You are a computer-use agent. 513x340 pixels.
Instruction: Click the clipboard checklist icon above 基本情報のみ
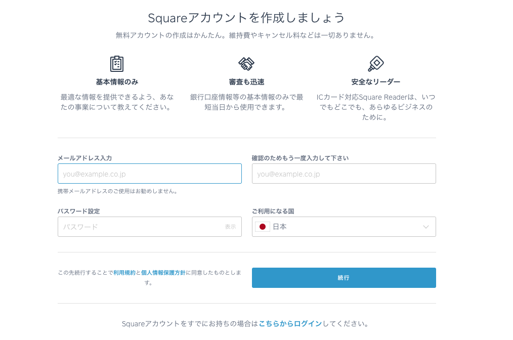[x=117, y=63]
